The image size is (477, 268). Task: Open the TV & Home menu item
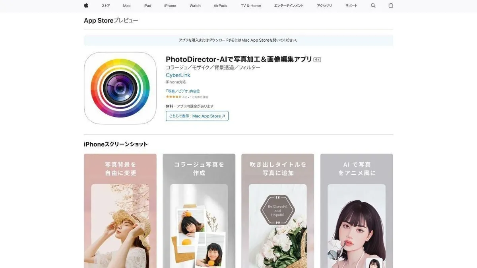click(251, 6)
